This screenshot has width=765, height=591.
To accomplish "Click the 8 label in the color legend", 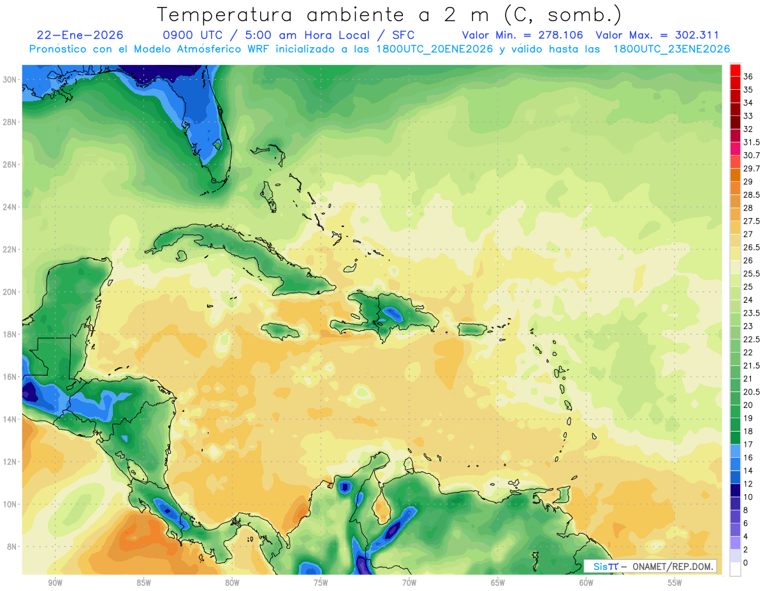I will [746, 510].
